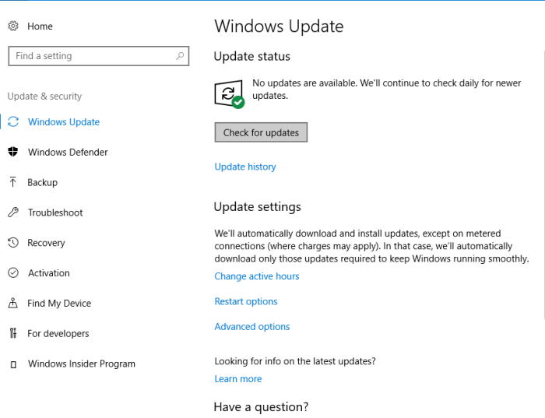
Task: Click the Learn more link
Action: [x=237, y=379]
